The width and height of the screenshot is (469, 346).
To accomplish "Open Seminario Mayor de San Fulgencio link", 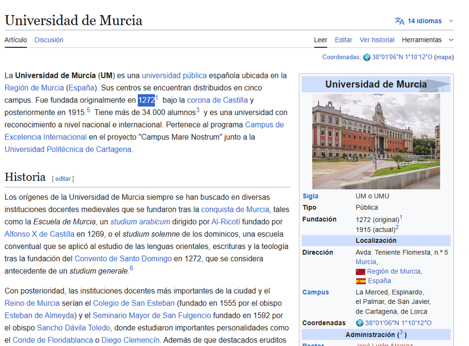I will click(152, 315).
